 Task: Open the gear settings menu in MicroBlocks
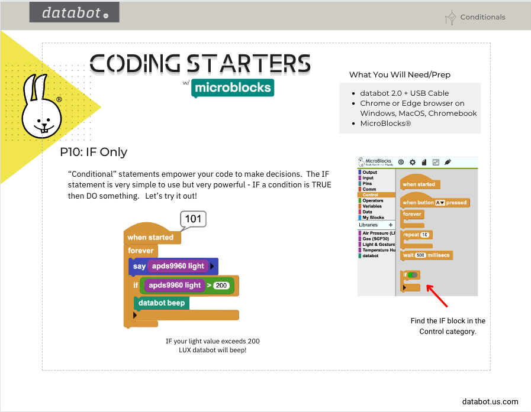(413, 162)
